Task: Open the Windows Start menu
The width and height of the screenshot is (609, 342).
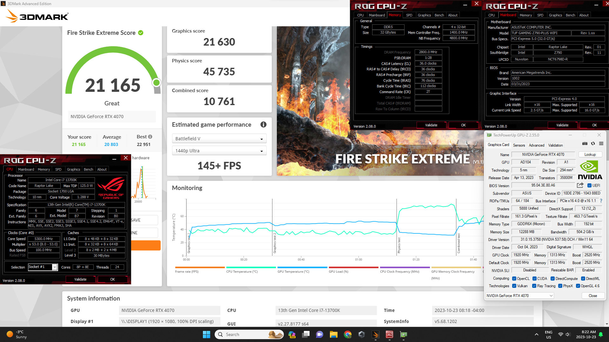Action: [x=206, y=334]
